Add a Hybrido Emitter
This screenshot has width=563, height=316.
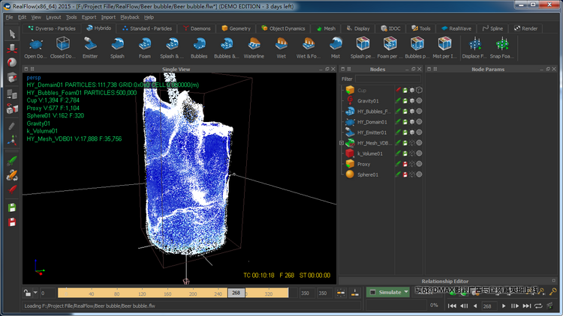click(x=90, y=48)
